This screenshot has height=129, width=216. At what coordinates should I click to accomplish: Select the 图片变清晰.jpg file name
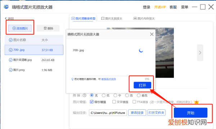[x=22, y=60]
